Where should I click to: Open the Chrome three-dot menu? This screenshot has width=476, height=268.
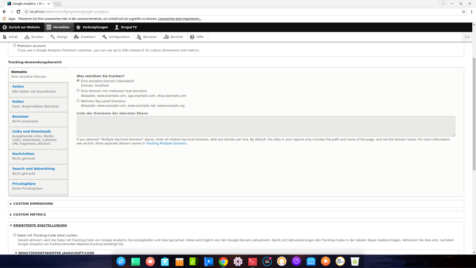click(471, 12)
